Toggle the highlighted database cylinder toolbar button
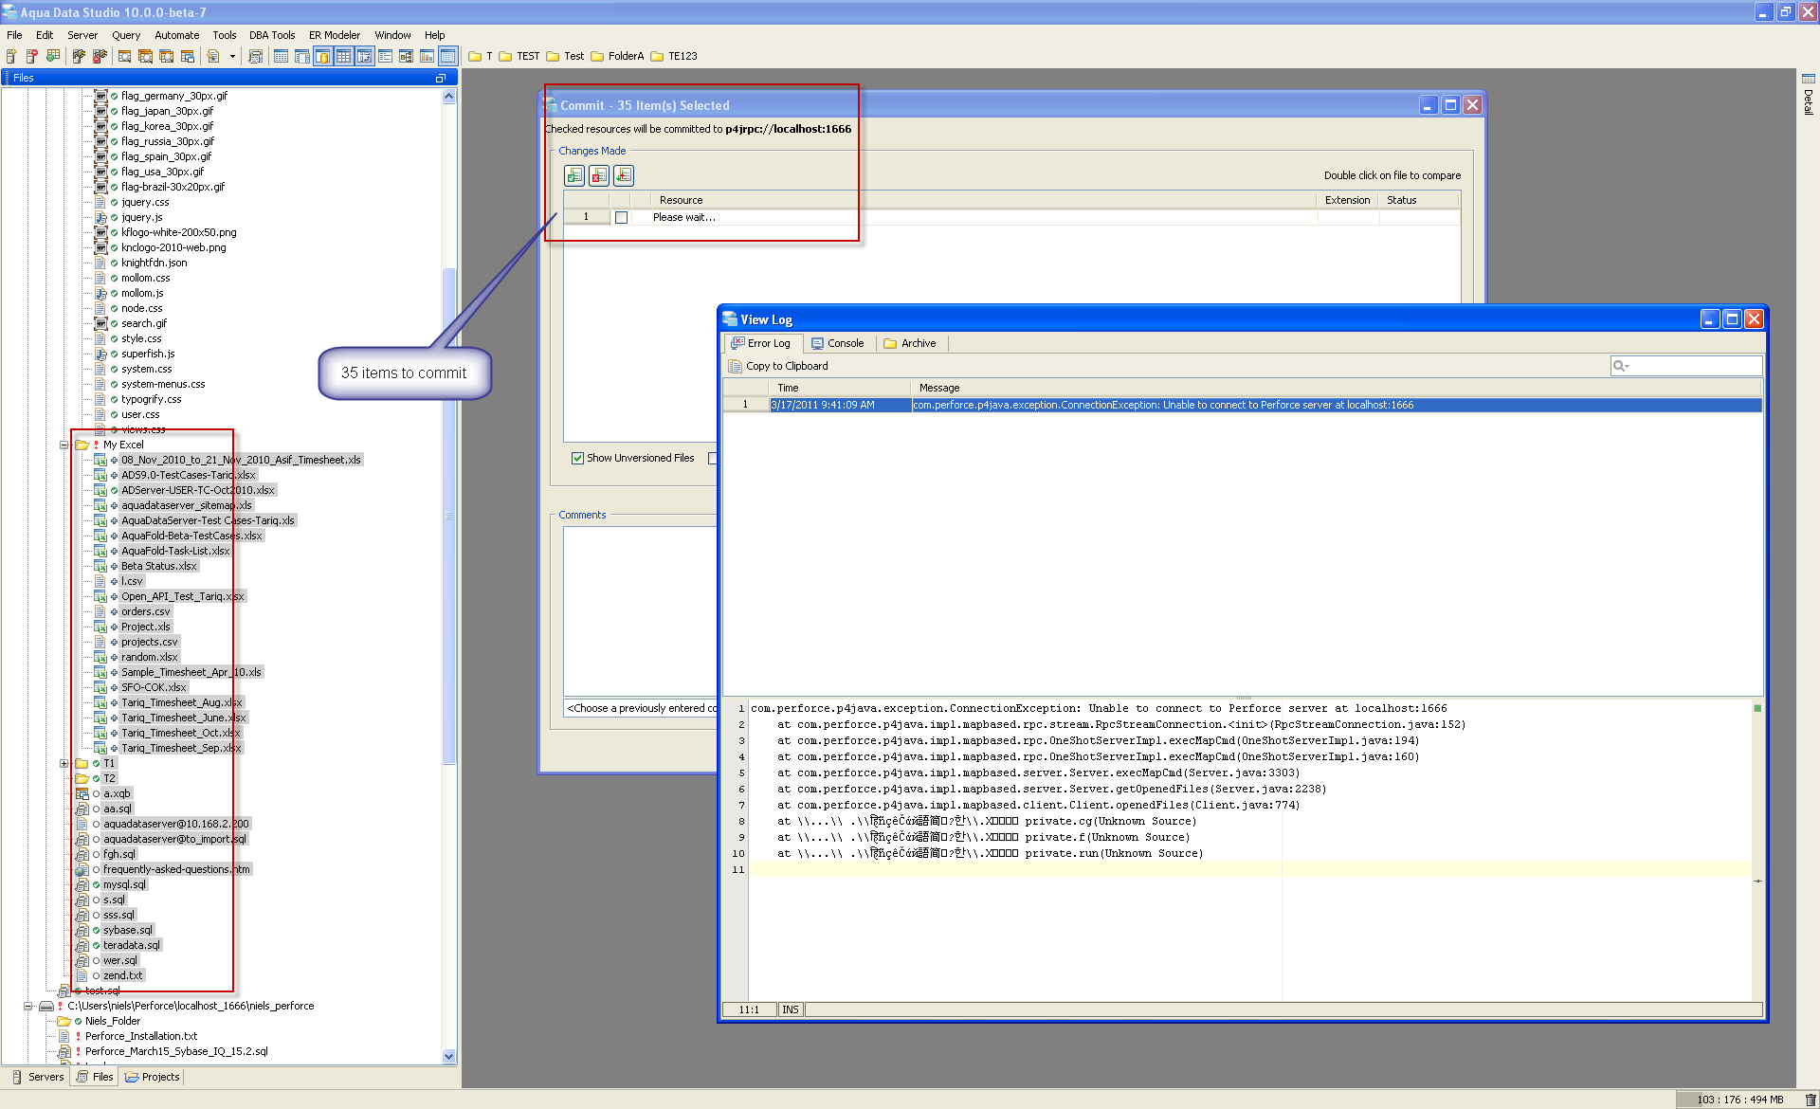The width and height of the screenshot is (1820, 1109). pos(322,56)
